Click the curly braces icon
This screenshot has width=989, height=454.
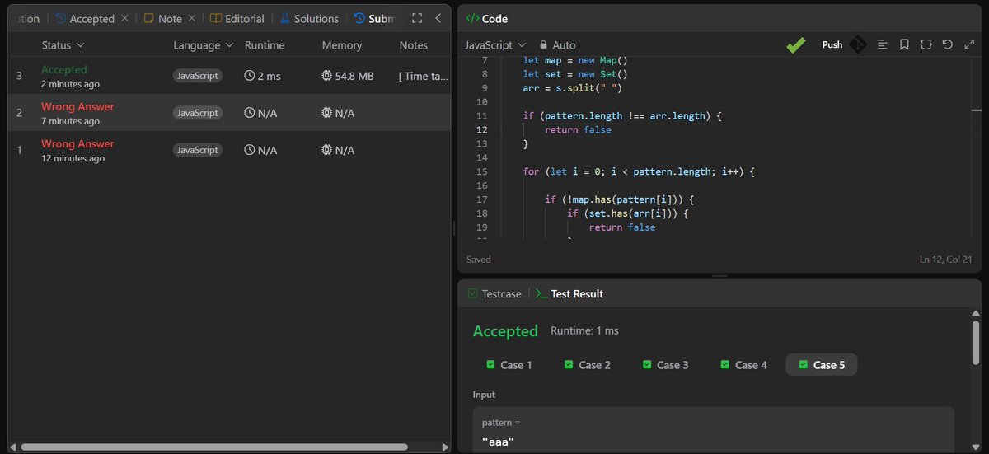click(926, 45)
